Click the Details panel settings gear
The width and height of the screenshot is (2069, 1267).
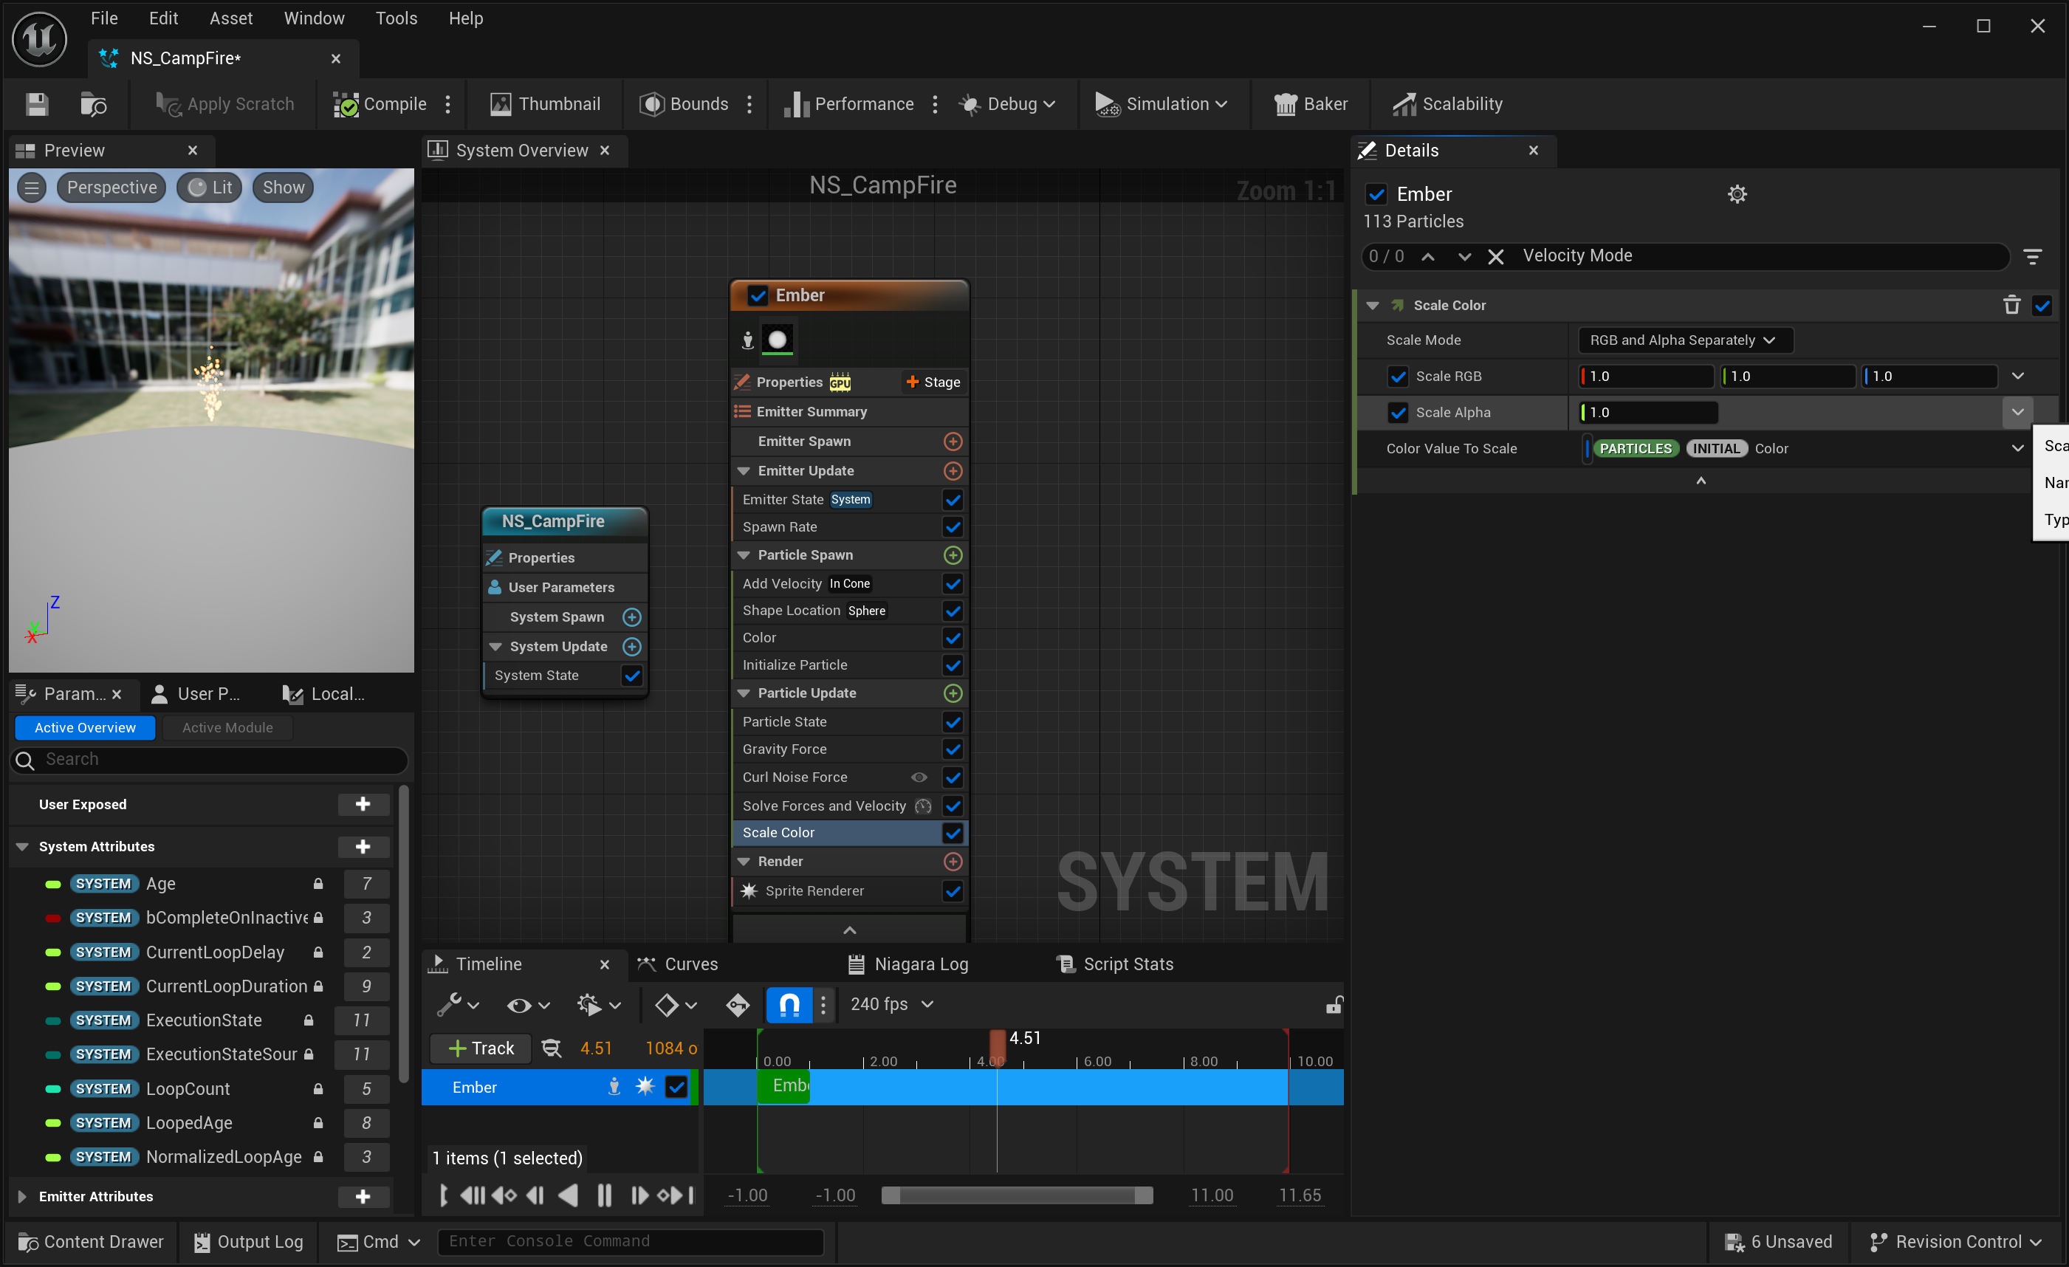click(1737, 194)
